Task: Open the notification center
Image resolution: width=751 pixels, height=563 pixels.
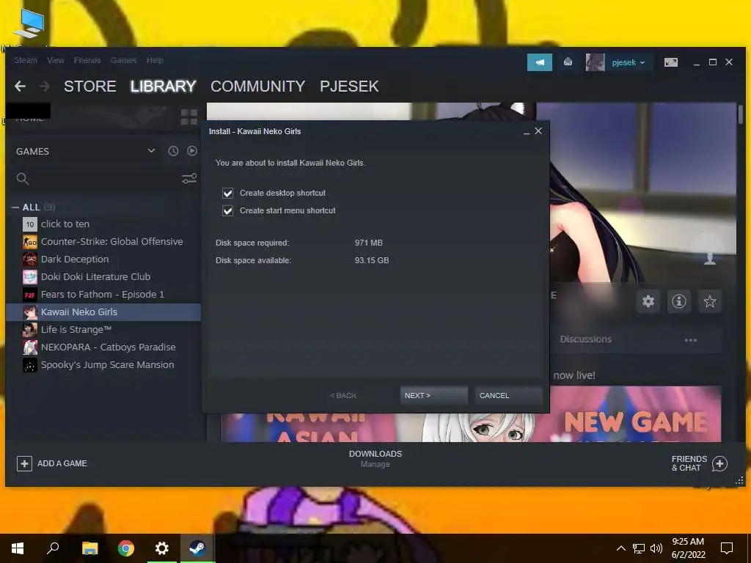Action: 727,548
